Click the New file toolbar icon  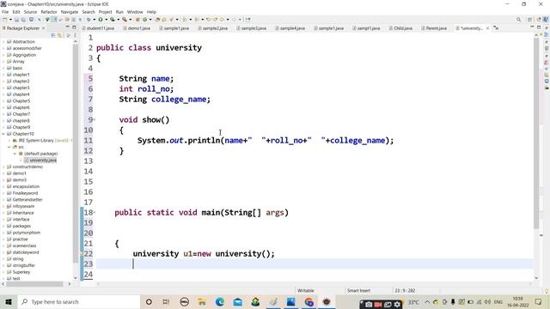(5, 20)
